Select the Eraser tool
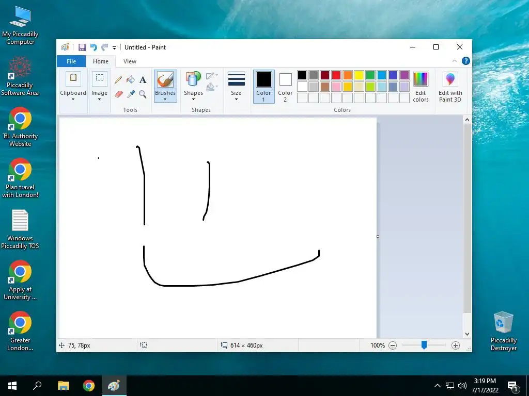The width and height of the screenshot is (529, 396). (118, 94)
